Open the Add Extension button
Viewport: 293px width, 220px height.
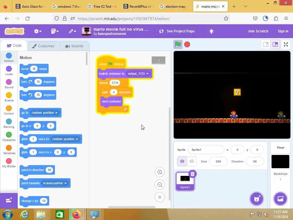pos(9,200)
